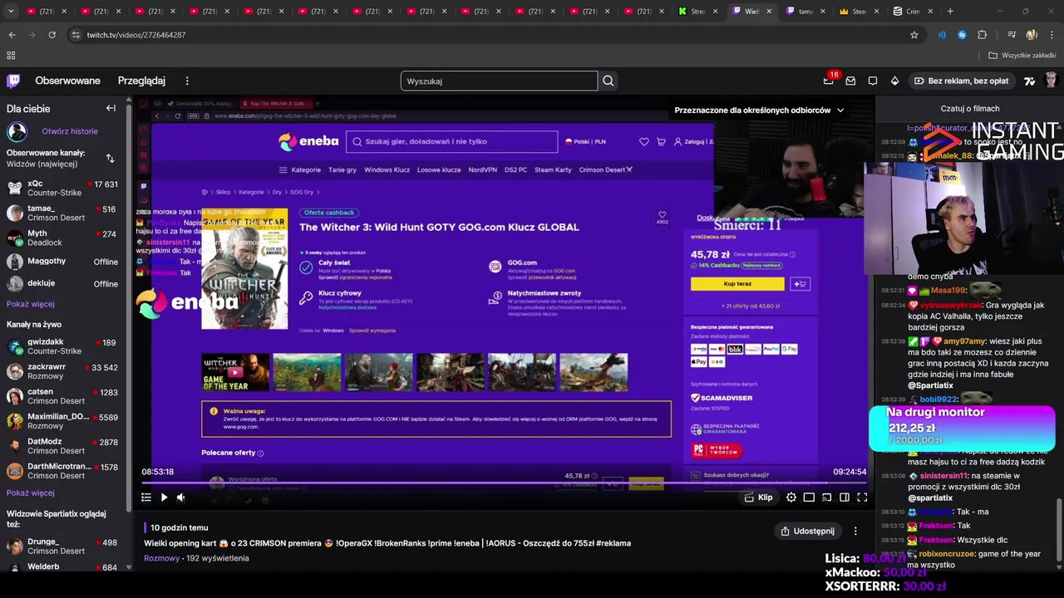
Task: Open the sort channels dropdown in sidebar
Action: point(110,158)
